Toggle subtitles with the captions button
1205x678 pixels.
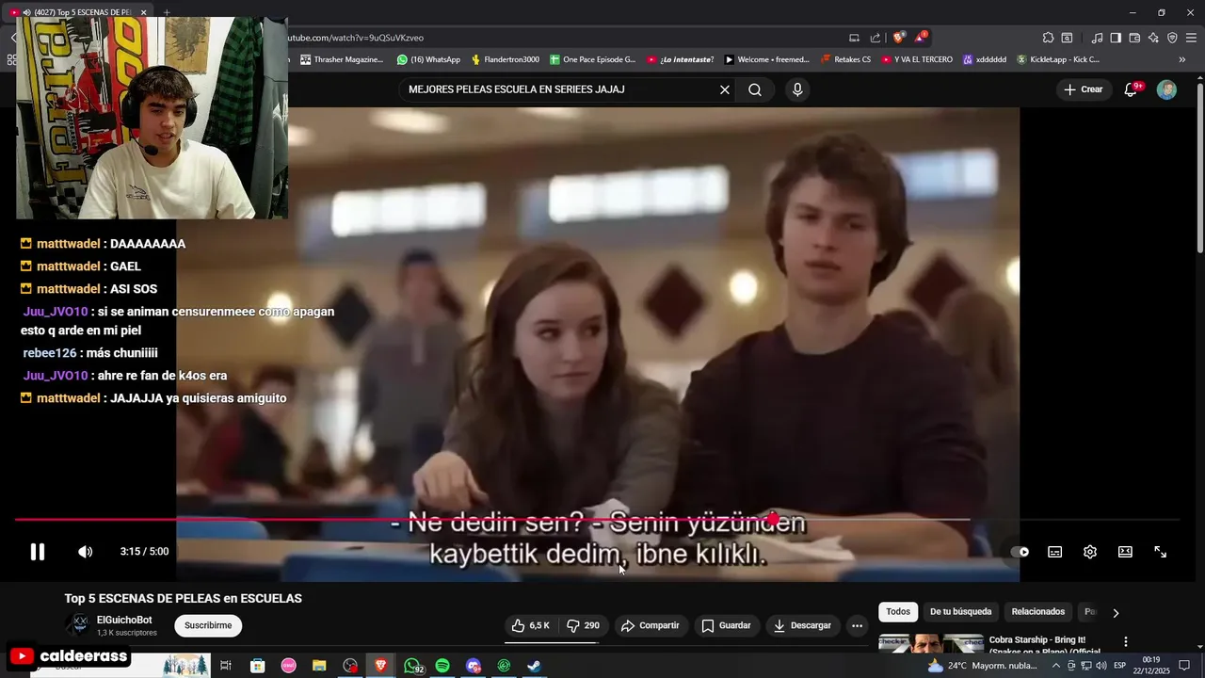click(1055, 552)
